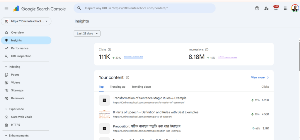Select Insights in sidebar

point(26,41)
